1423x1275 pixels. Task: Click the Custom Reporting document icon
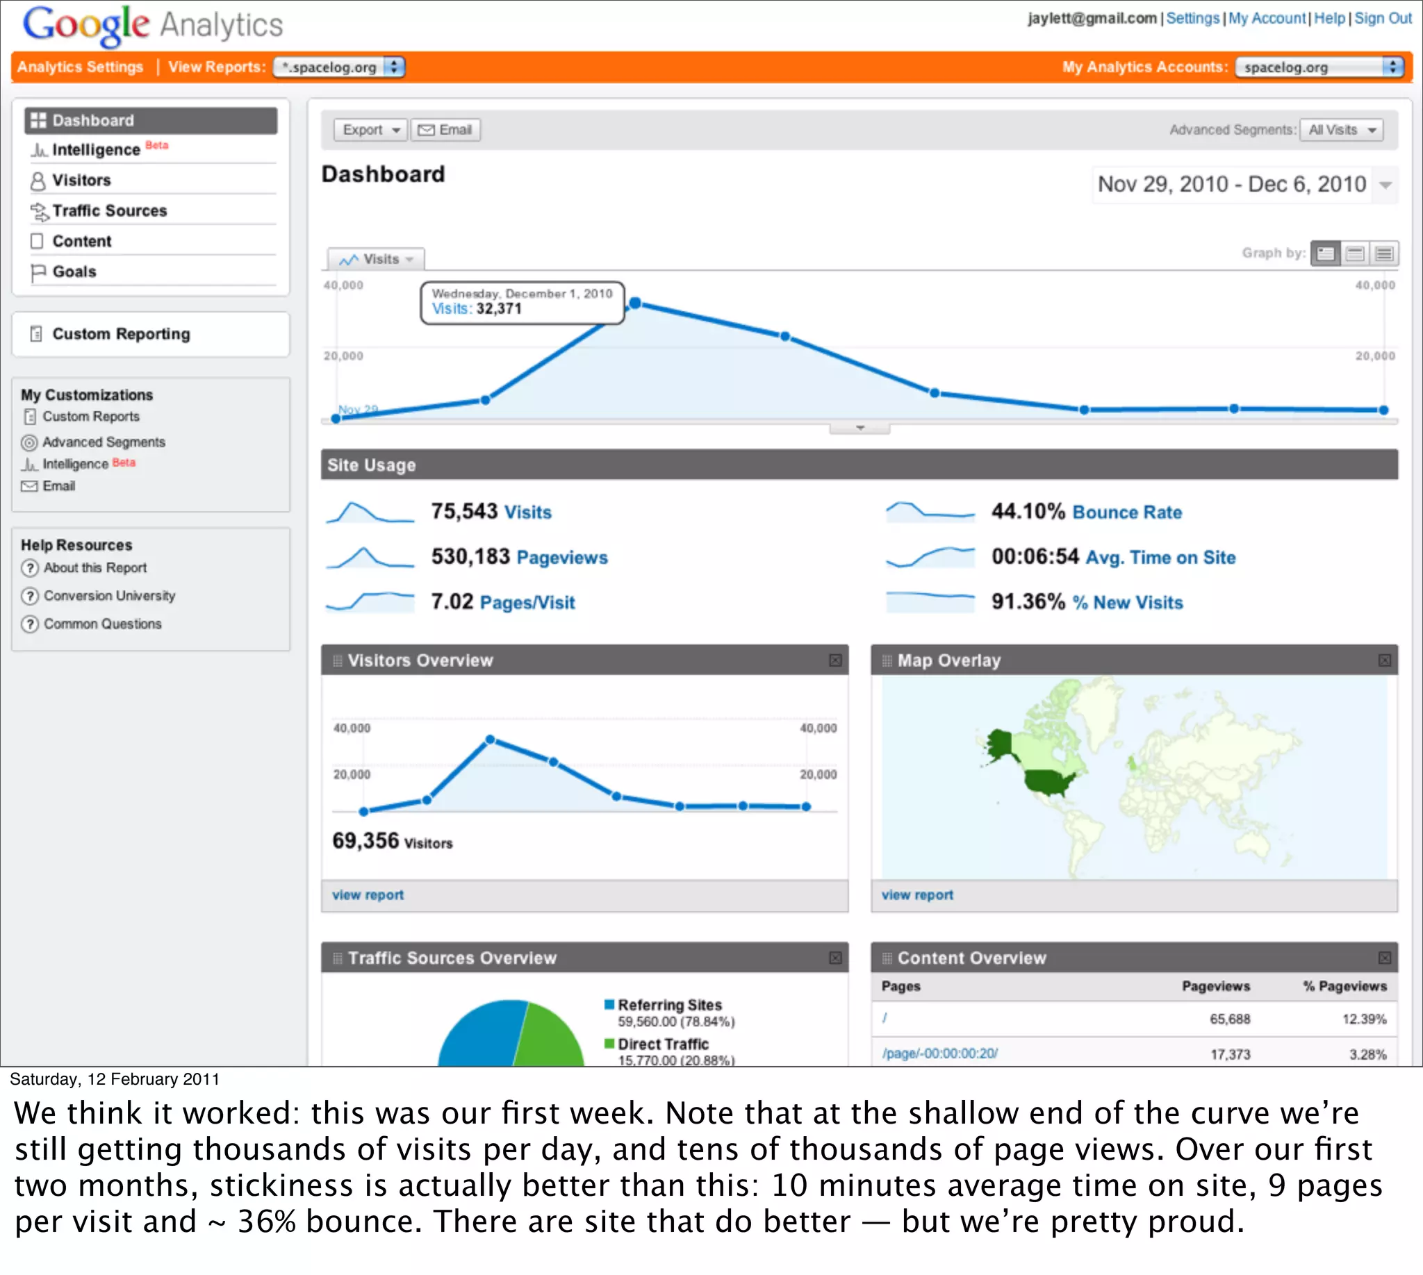click(x=36, y=334)
